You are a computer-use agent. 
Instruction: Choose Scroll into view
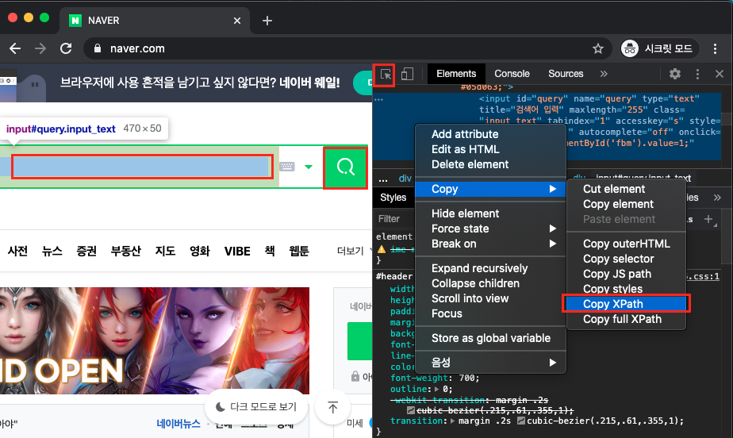(x=490, y=298)
